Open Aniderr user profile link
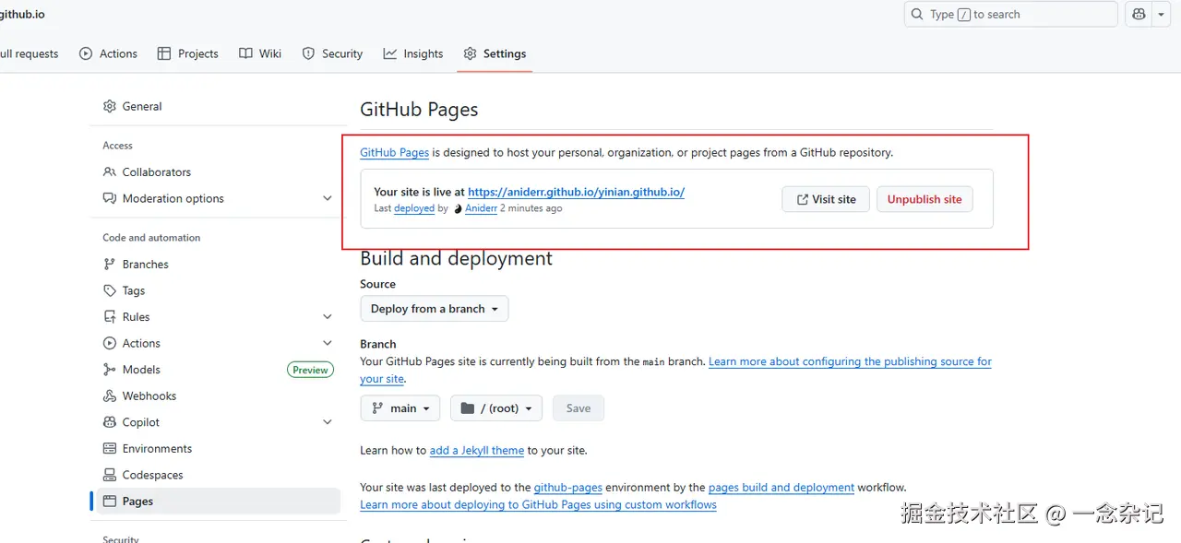This screenshot has width=1181, height=543. coord(481,208)
